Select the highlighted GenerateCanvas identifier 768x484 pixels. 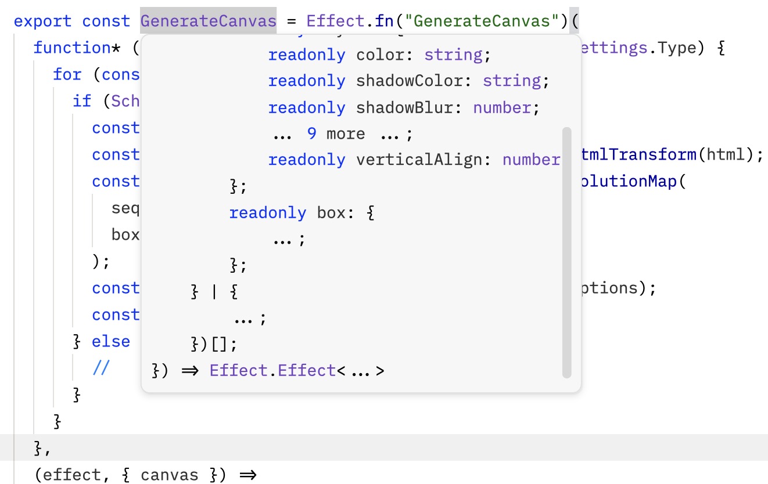tap(207, 21)
